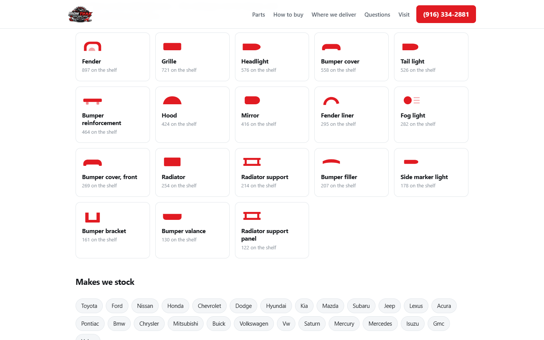The height and width of the screenshot is (340, 544).
Task: Select the Mirror part icon
Action: click(x=252, y=100)
